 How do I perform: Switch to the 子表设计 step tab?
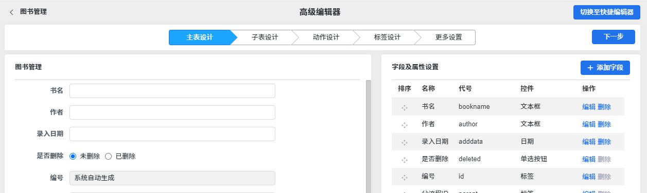point(265,37)
